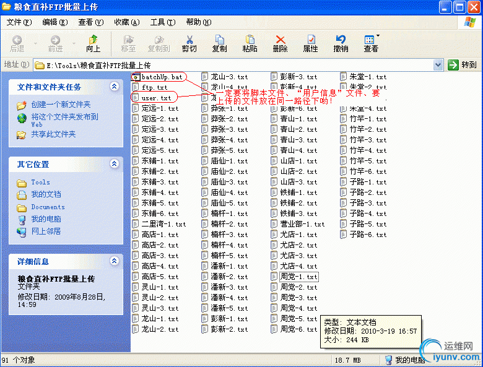Select the 彭新-3.txt file name
Screen dimensions: 483x367
[x=299, y=77]
